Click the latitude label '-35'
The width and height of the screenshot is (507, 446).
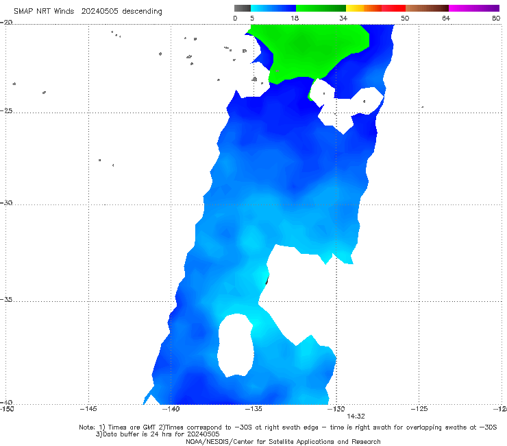coord(6,299)
